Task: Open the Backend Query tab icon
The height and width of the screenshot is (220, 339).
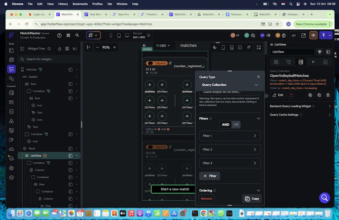Action: pyautogui.click(x=301, y=62)
